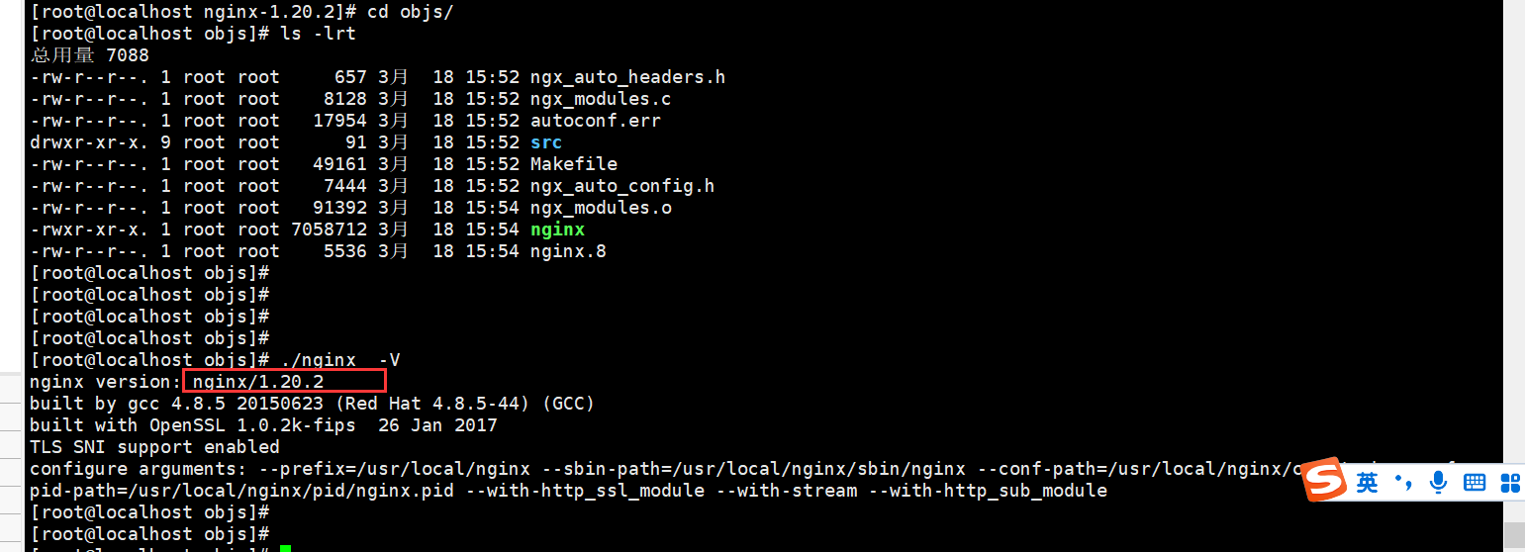
Task: Toggle the 英 English/Chinese input mode
Action: tap(1367, 483)
